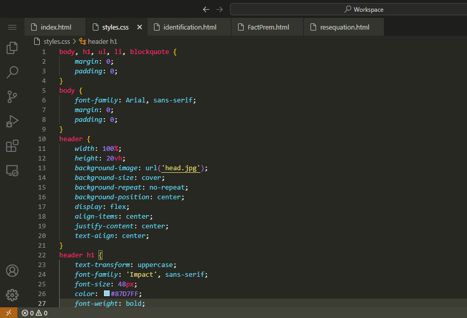
Task: Expand the styles.css breadcrumb
Action: pos(56,41)
